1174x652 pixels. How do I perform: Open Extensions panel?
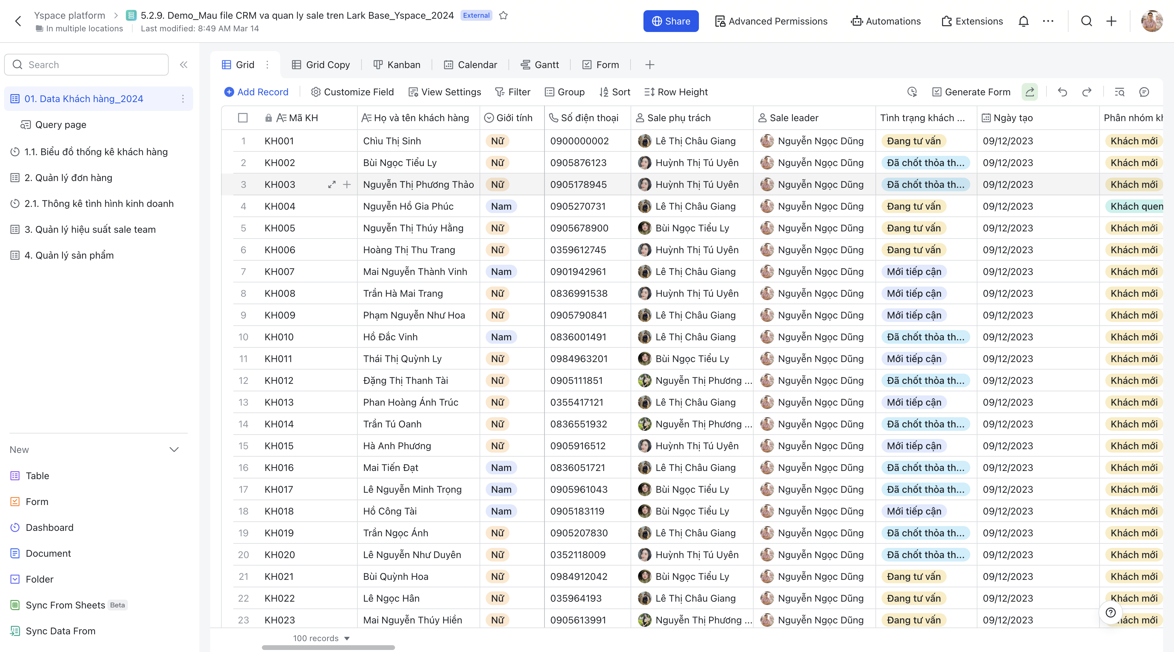click(973, 21)
